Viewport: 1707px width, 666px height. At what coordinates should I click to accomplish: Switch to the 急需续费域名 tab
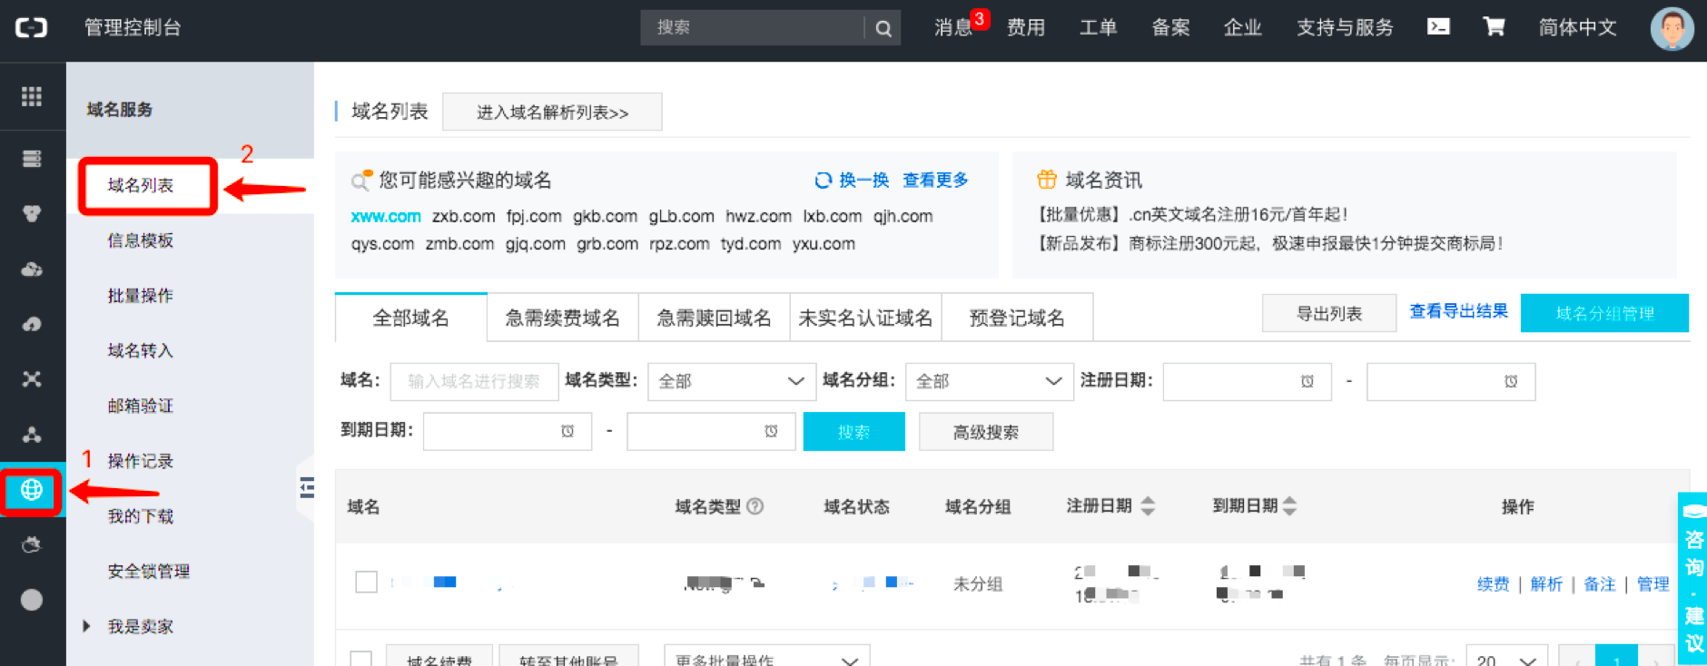coord(563,318)
